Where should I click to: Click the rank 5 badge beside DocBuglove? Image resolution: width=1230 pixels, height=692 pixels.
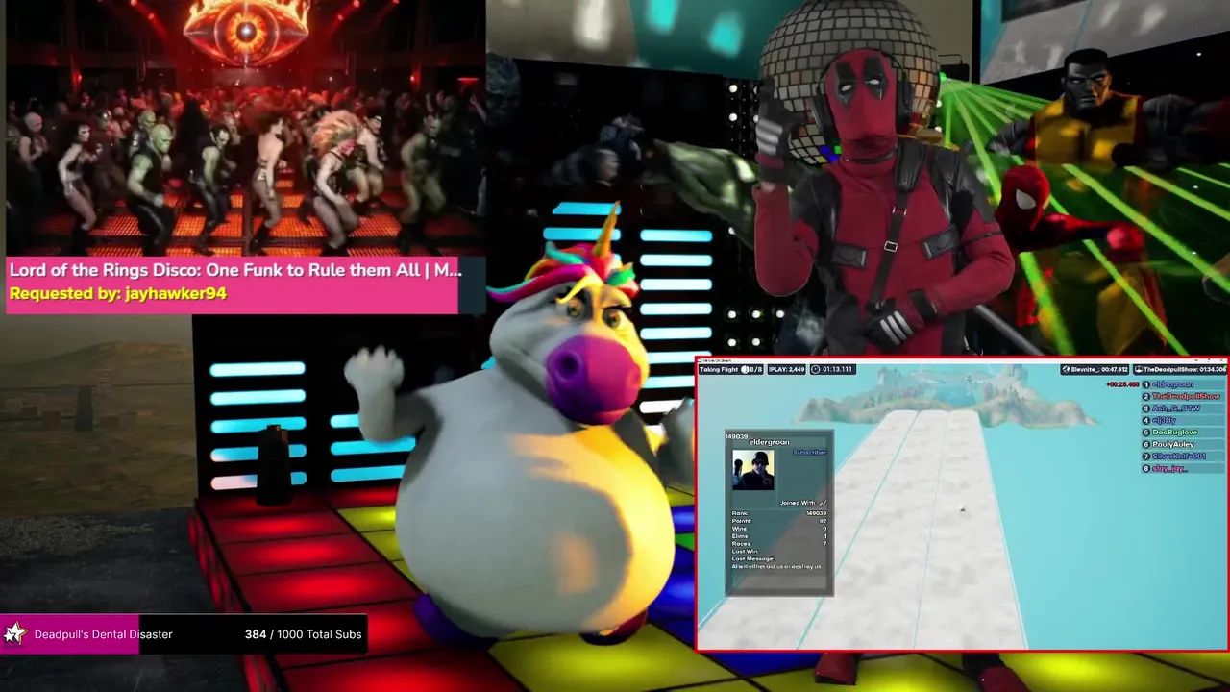coord(1145,432)
